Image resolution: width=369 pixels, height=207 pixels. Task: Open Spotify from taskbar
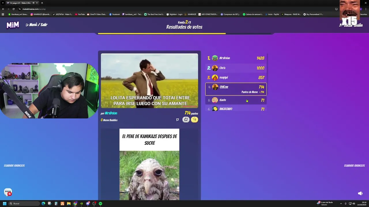[100, 204]
